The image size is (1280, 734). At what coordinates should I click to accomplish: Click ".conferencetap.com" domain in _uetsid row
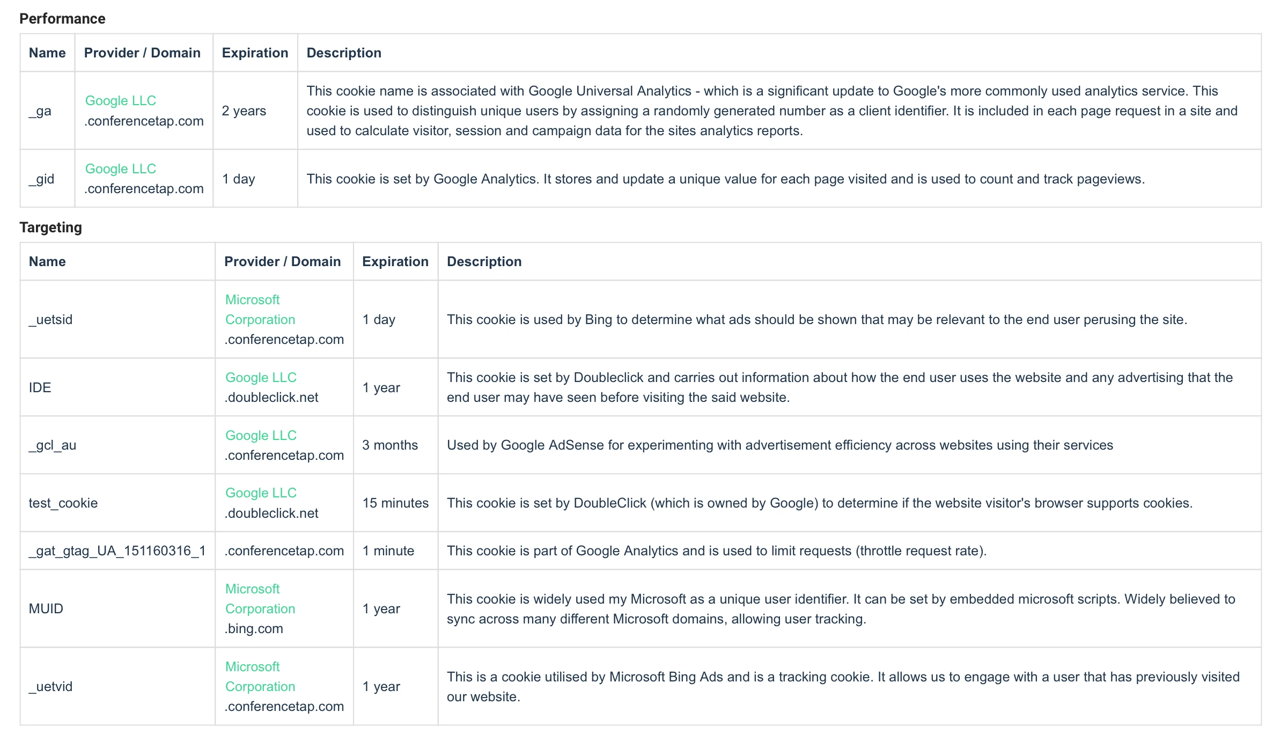coord(284,340)
